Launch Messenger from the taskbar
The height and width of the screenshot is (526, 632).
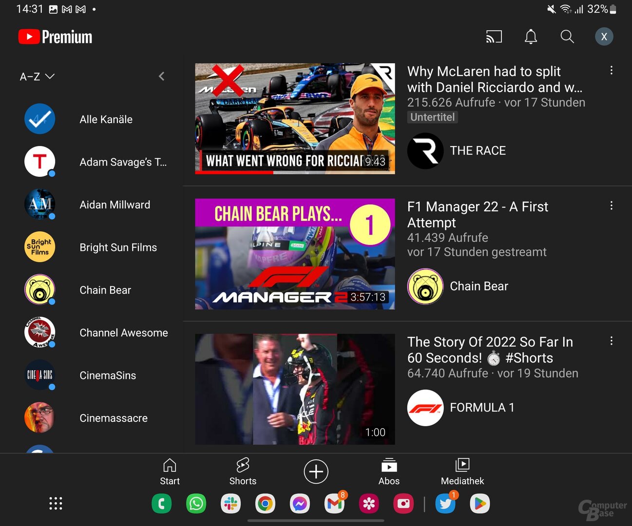click(300, 504)
